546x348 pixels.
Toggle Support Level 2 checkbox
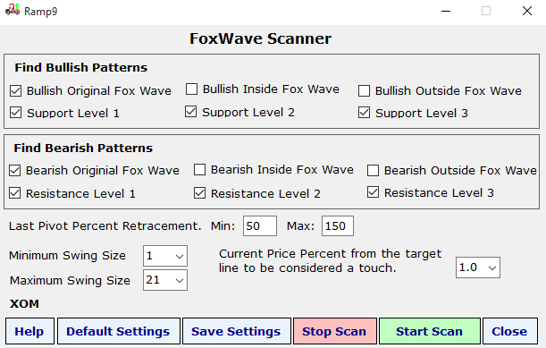coord(191,112)
